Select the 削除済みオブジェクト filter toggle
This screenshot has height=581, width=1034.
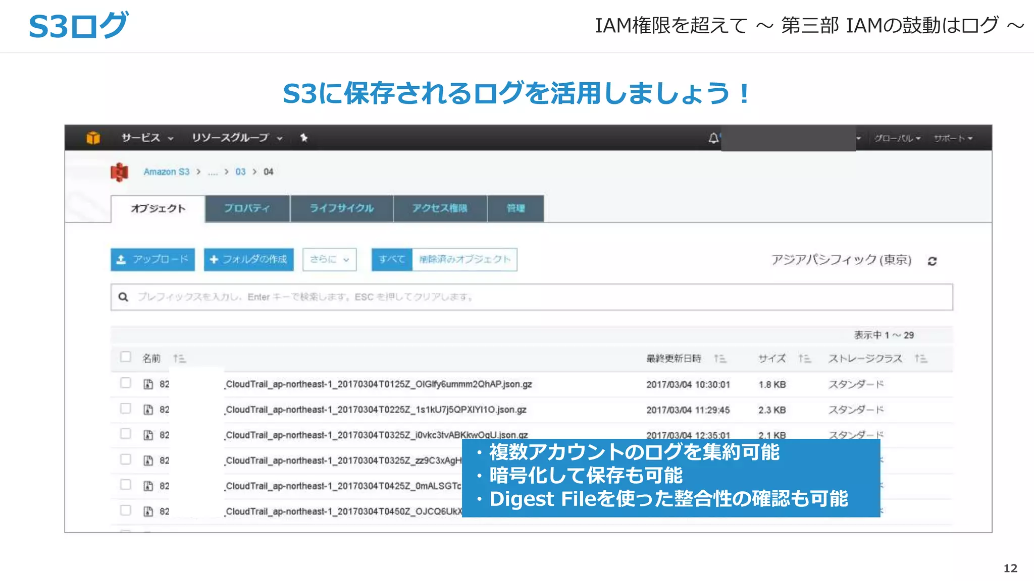pos(464,259)
